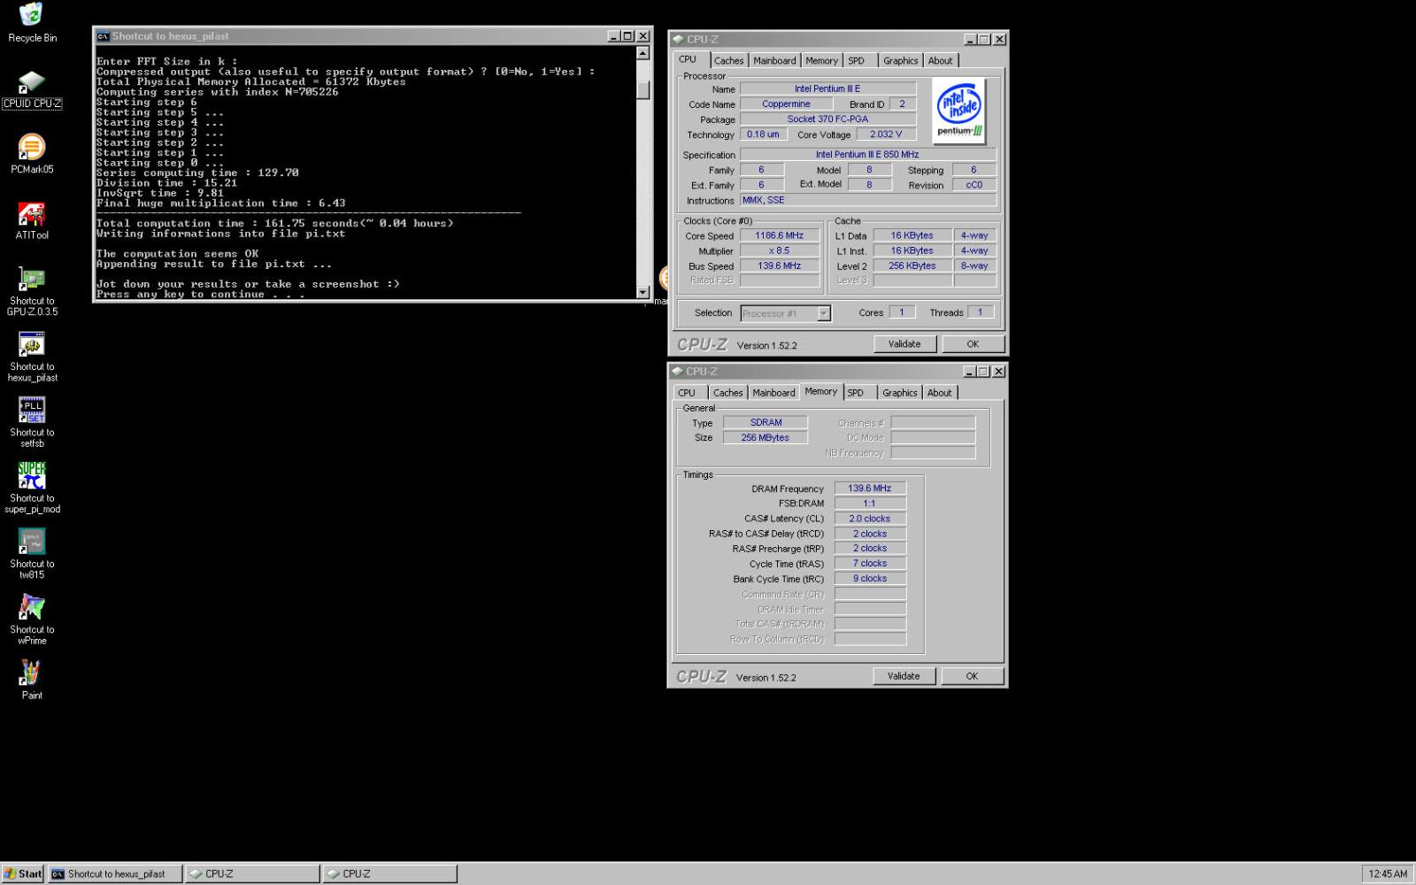Open Graphics tab in lower CPU-Z window
The height and width of the screenshot is (885, 1416).
pos(899,393)
